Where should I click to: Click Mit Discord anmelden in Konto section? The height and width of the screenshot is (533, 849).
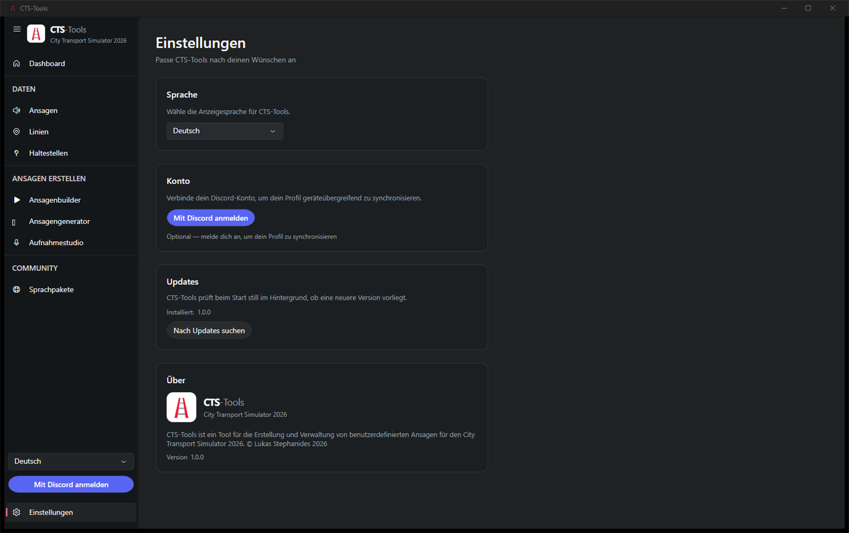(211, 218)
